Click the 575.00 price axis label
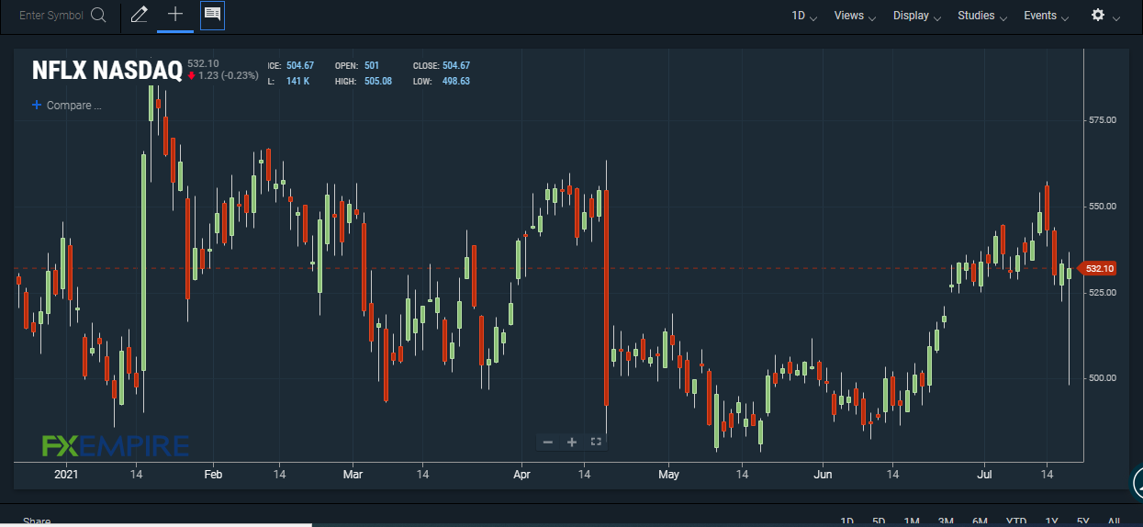This screenshot has width=1143, height=527. [x=1102, y=120]
